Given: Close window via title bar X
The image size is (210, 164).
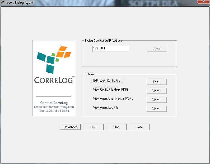Looking at the screenshot, I should tap(203, 2).
